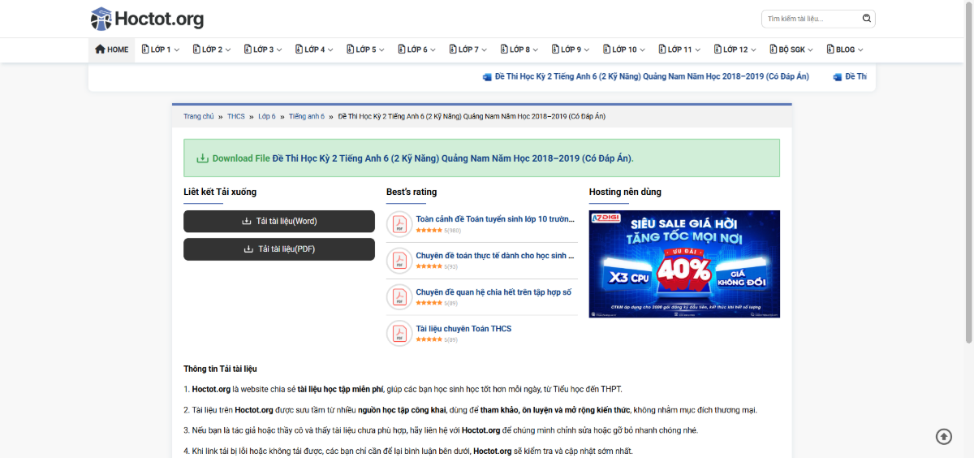974x458 pixels.
Task: Expand the LỚP 11 dropdown menu
Action: (x=698, y=50)
